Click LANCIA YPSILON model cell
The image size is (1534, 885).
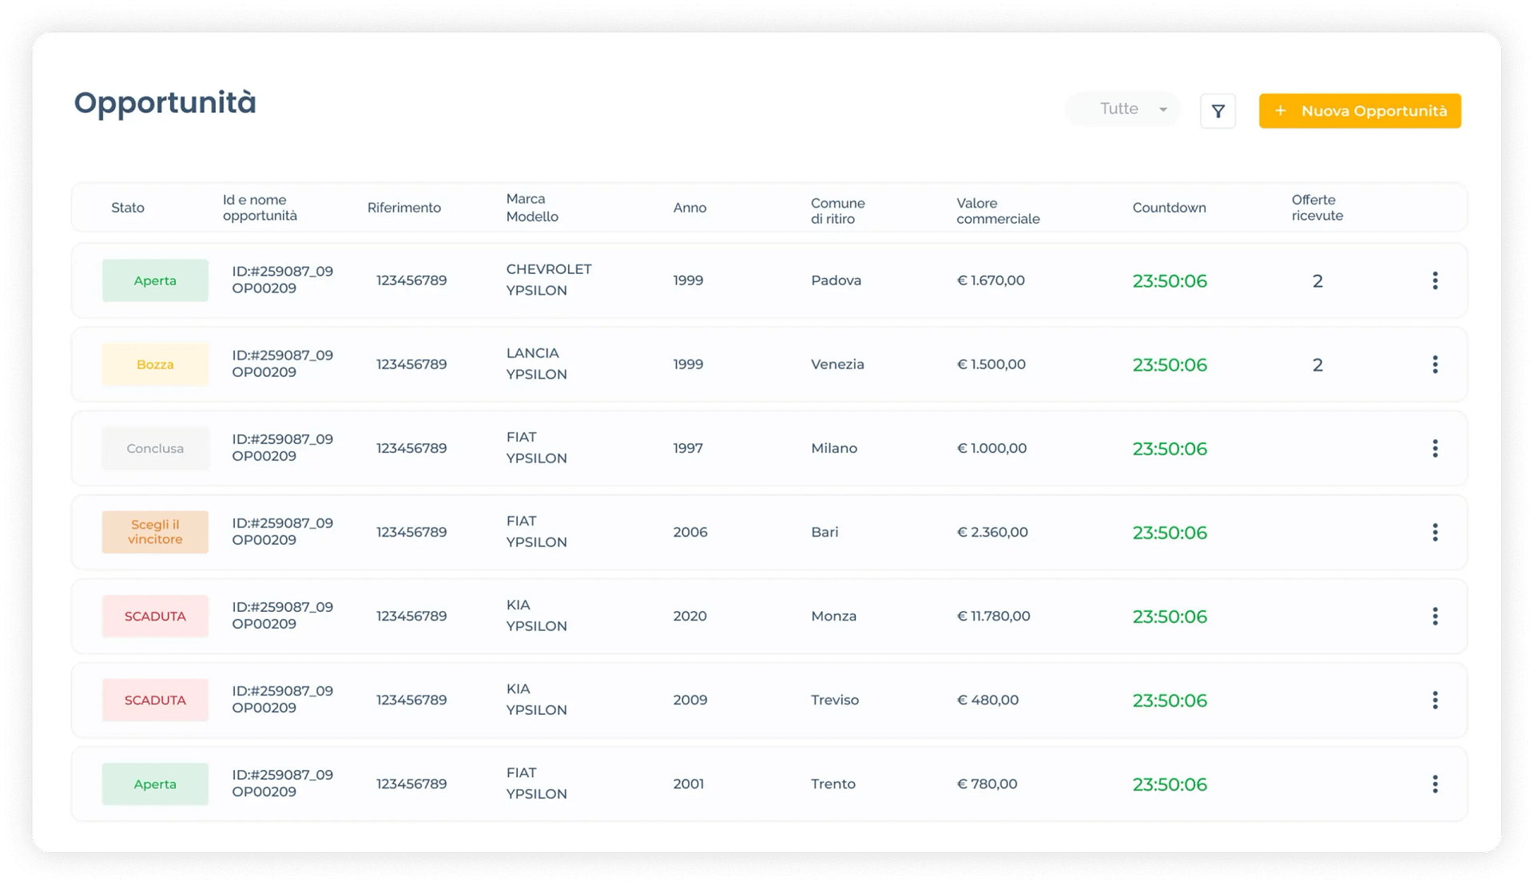[536, 363]
